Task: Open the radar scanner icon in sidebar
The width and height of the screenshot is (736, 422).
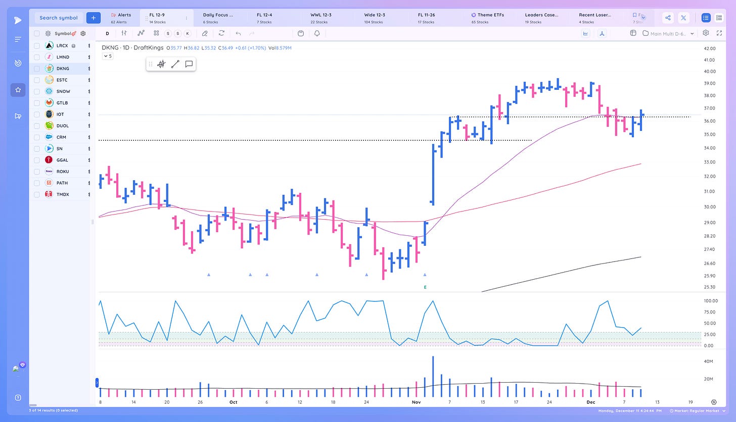Action: (x=18, y=63)
